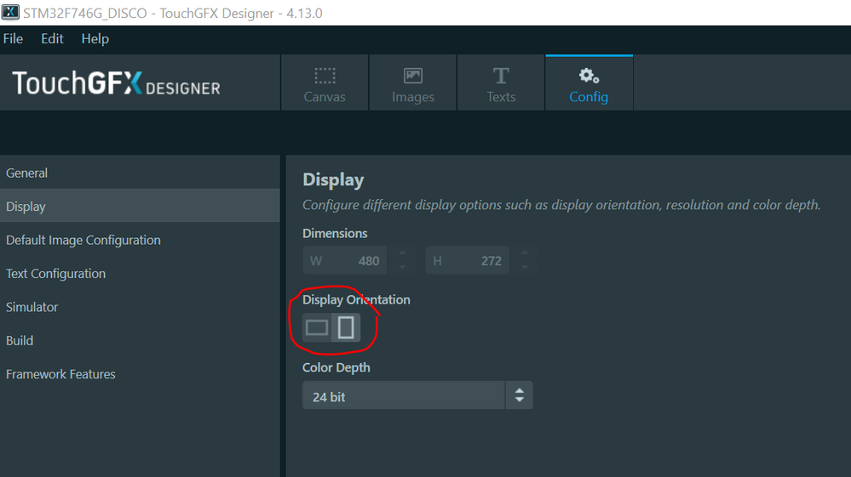Select landscape display orientation icon
851x477 pixels.
point(317,327)
